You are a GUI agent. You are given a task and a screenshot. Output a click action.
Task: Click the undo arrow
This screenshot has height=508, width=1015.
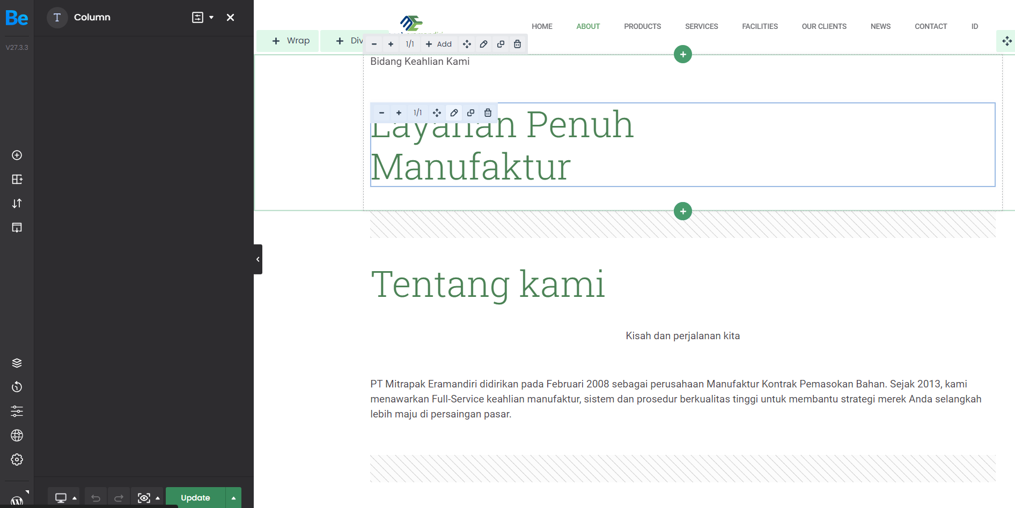tap(95, 498)
